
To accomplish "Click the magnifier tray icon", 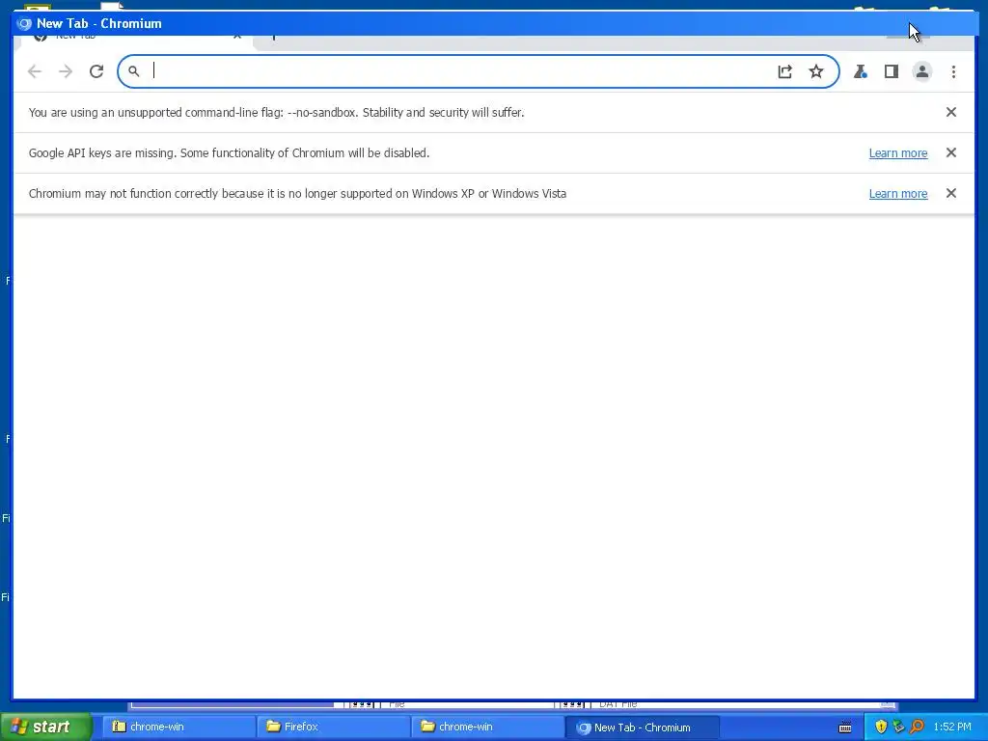I will [917, 727].
